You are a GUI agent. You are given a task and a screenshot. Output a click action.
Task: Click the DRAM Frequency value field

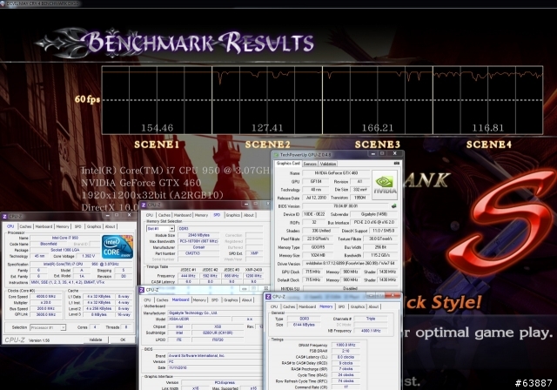click(346, 345)
